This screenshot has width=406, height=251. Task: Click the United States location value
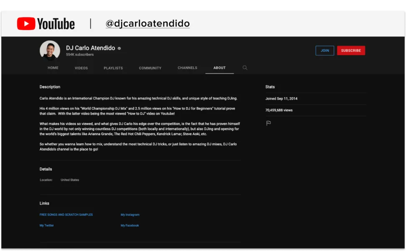[x=70, y=180]
